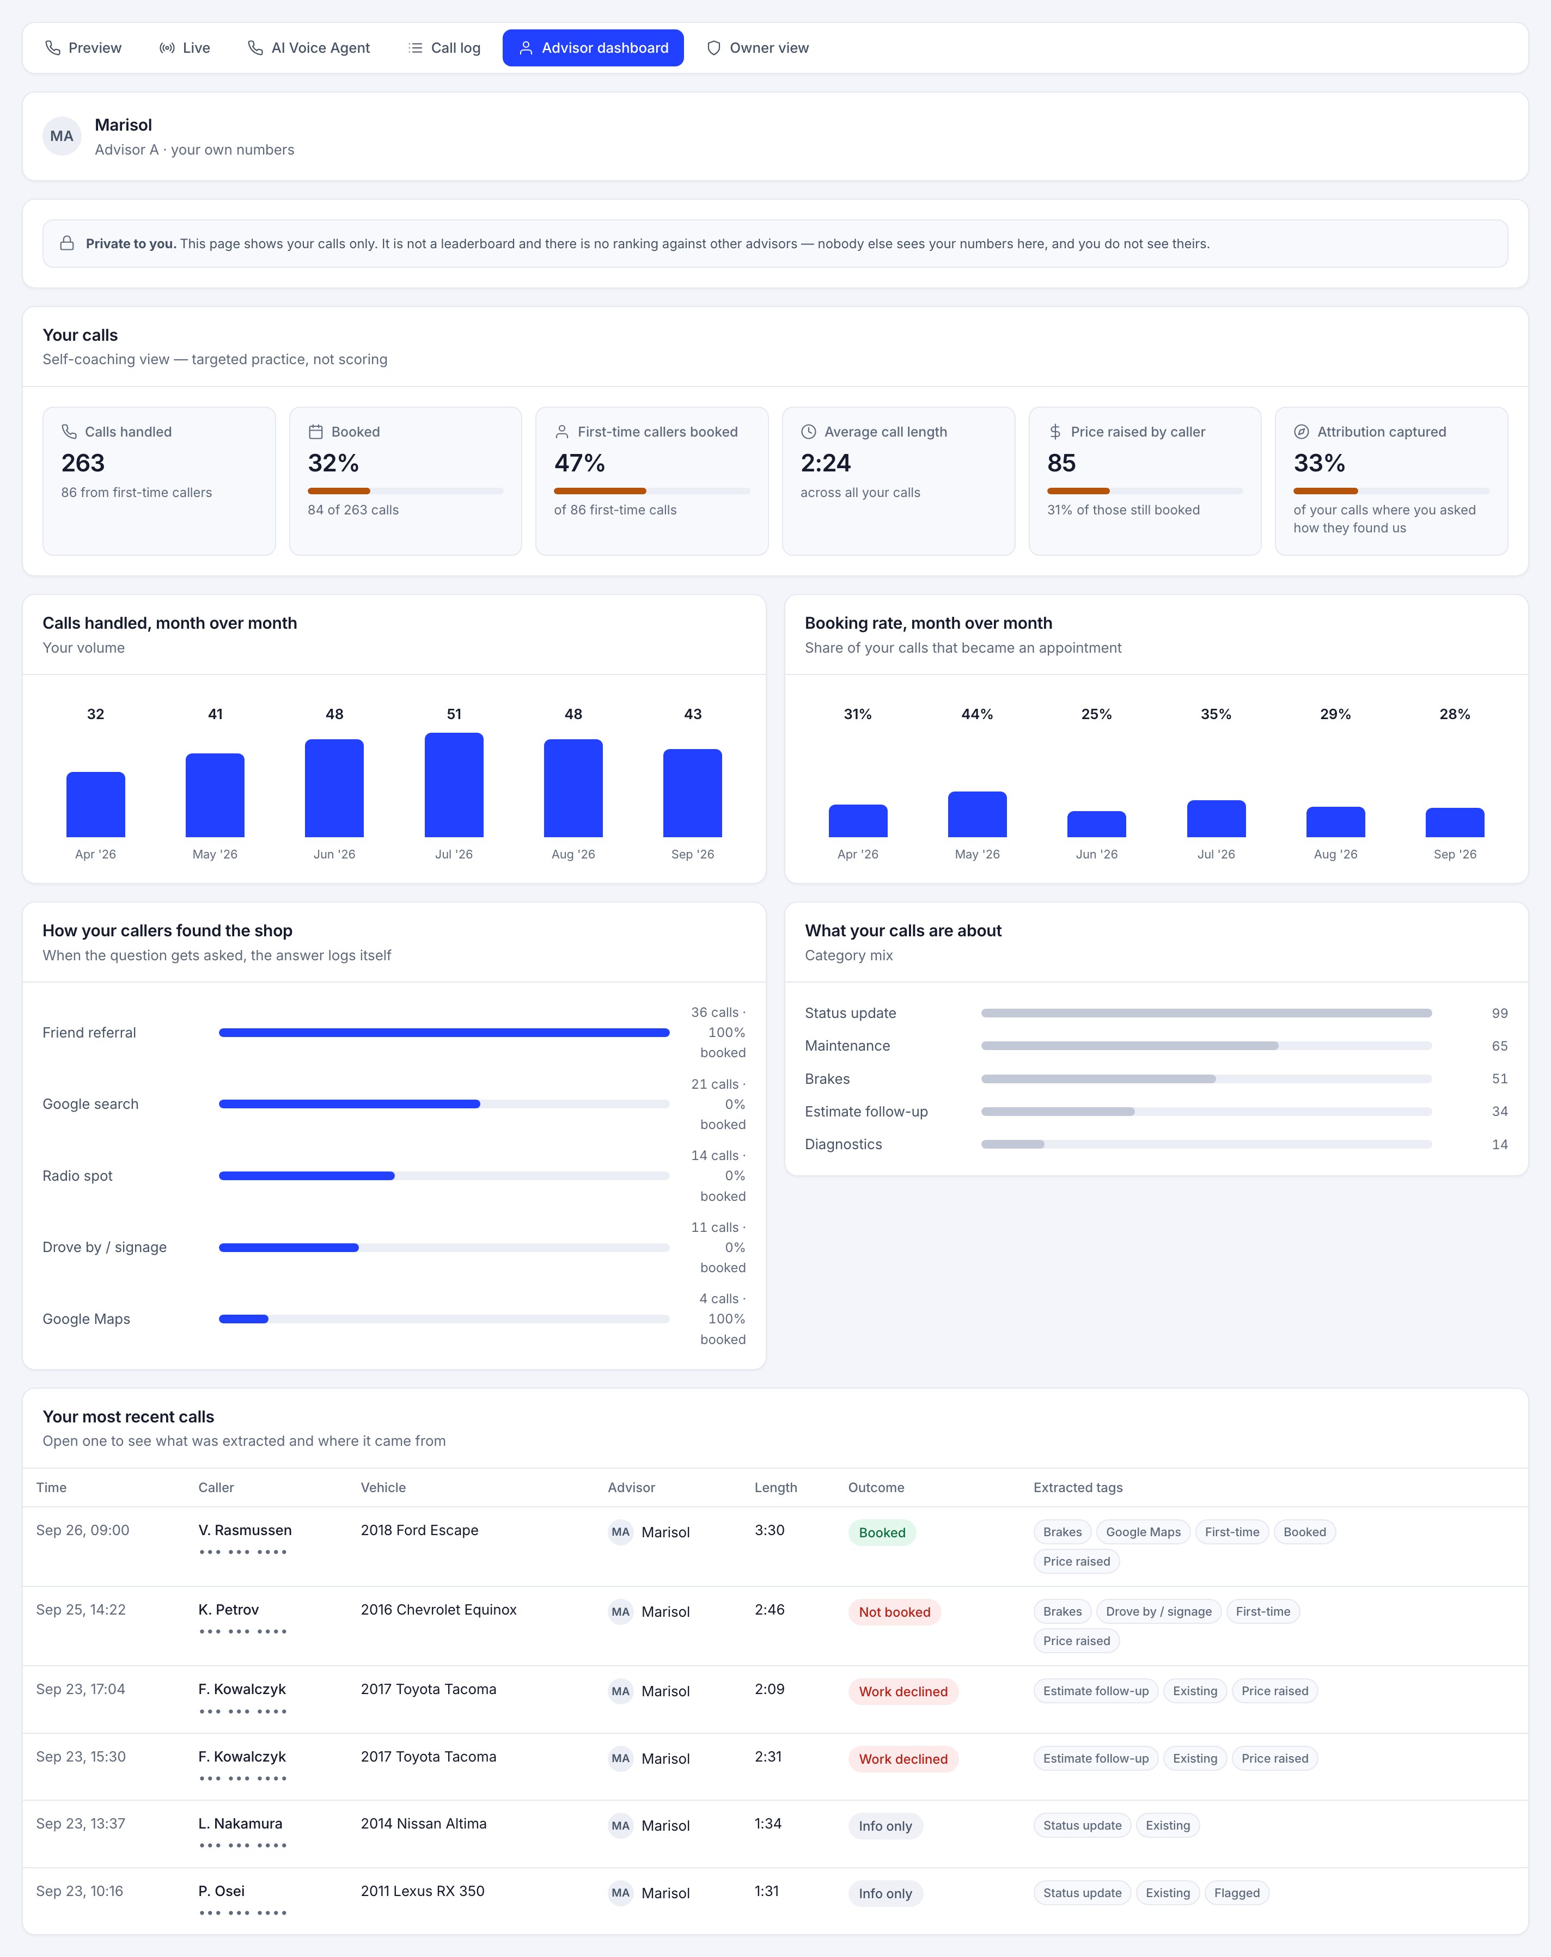The height and width of the screenshot is (1957, 1551).
Task: Click Info only badge on the 13:37 call
Action: pos(886,1825)
